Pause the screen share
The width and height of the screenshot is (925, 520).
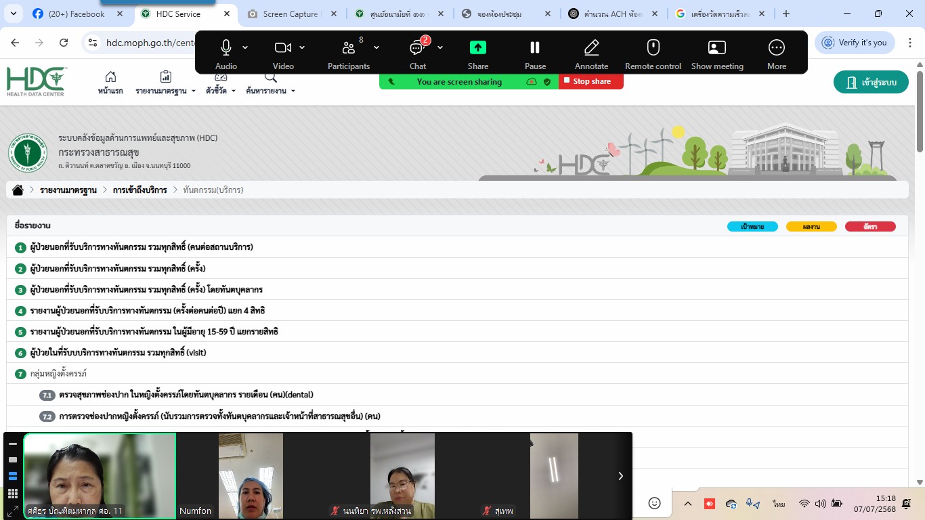point(535,47)
